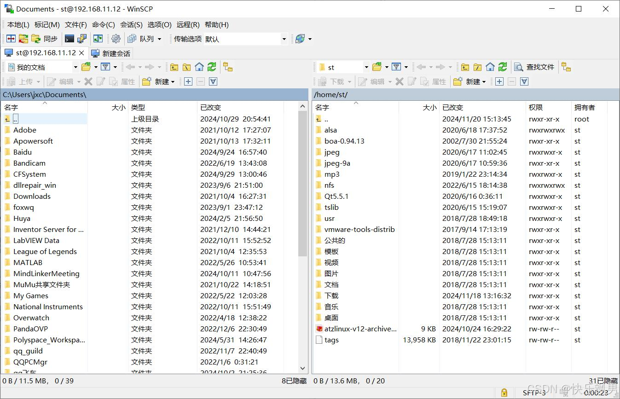Click the Explorer-style panel switch icon
The height and width of the screenshot is (399, 620).
[x=98, y=39]
